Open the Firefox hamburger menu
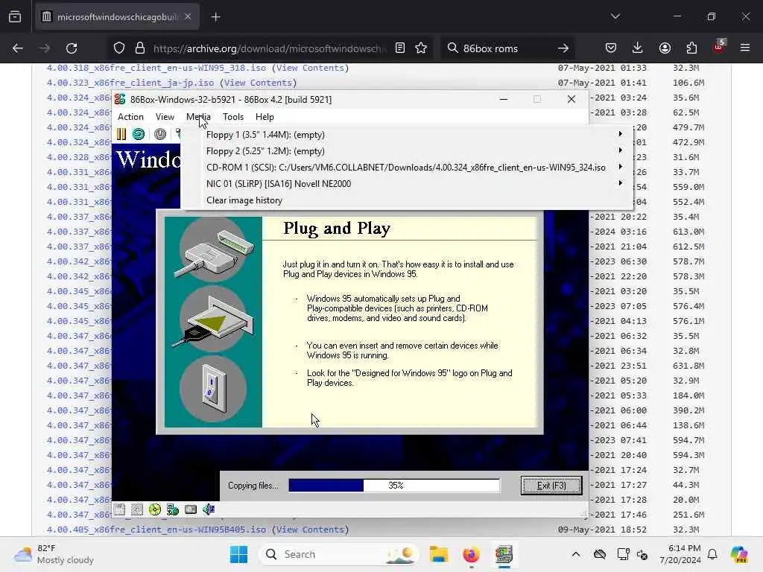Image resolution: width=763 pixels, height=572 pixels. click(745, 48)
